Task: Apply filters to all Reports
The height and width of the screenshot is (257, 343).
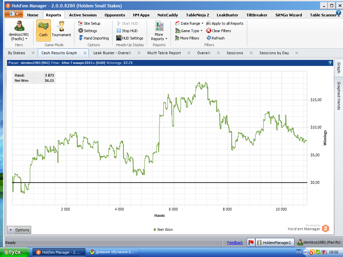Action: 225,23
